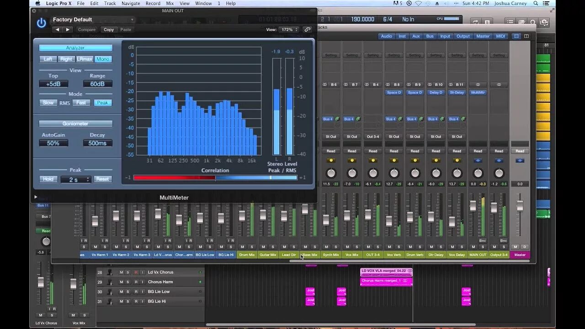Record-enable Ld Vx Chorus track in track list
Screen dimensions: 585x329
[x=136, y=272]
